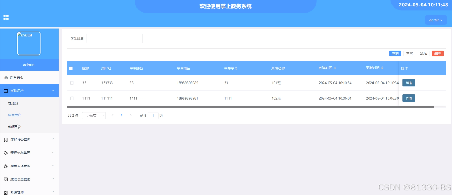Click the 昵称 column header
The height and width of the screenshot is (195, 452).
86,68
